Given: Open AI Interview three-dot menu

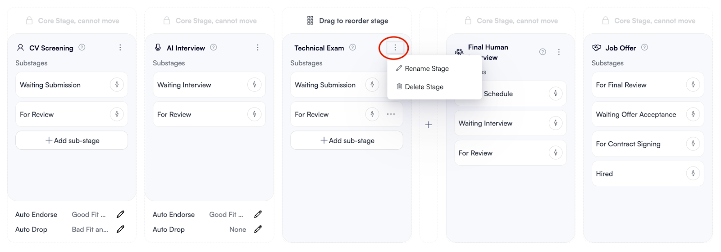Looking at the screenshot, I should click(258, 48).
